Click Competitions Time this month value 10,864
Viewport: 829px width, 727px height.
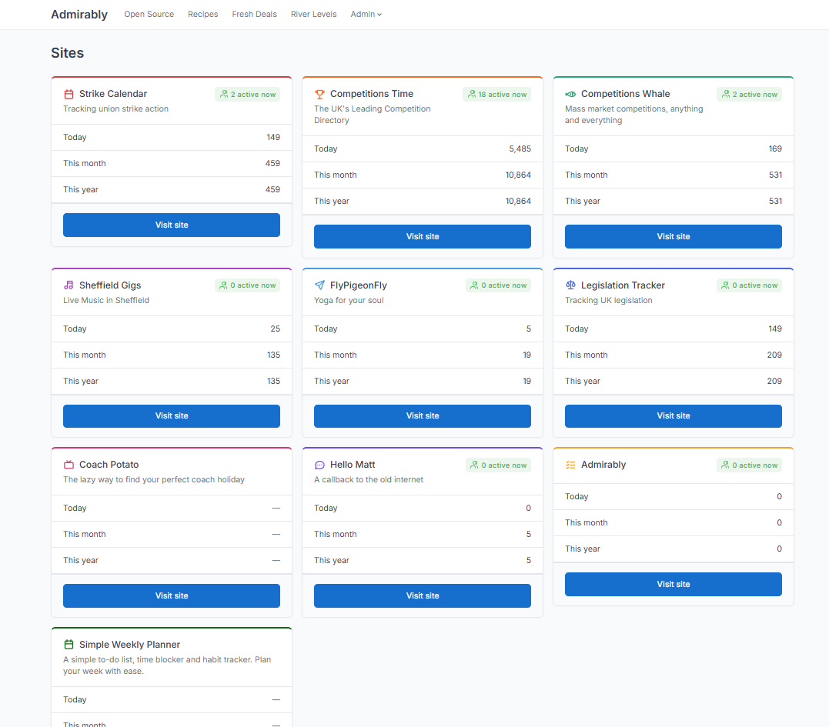point(517,175)
